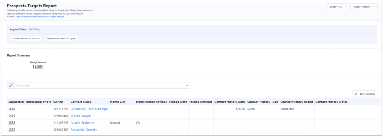
Task: Open contact Ananiz, Bridgette
Action: point(82,123)
